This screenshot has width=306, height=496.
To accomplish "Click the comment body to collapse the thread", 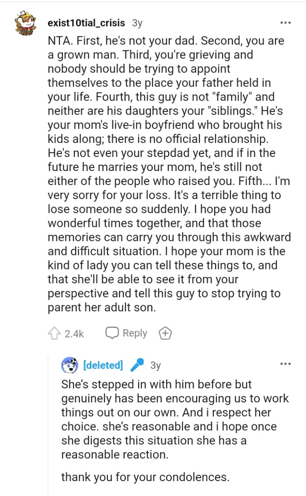I will click(x=166, y=175).
